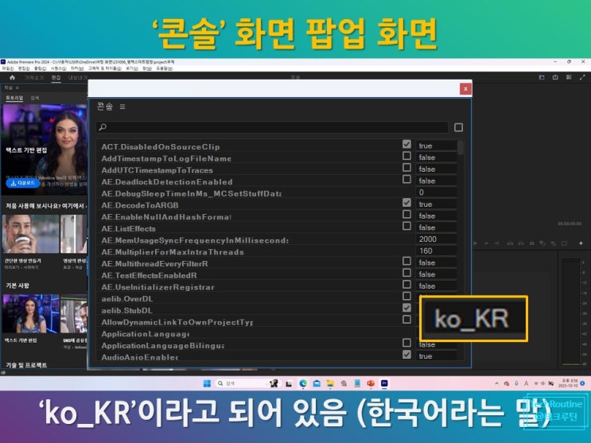Select 검색 tab in Learn panel
This screenshot has width=591, height=443.
[35, 98]
